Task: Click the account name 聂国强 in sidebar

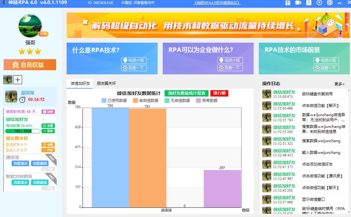Action: [x=27, y=93]
